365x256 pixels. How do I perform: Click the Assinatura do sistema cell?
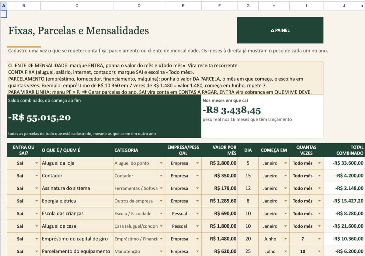click(77, 188)
